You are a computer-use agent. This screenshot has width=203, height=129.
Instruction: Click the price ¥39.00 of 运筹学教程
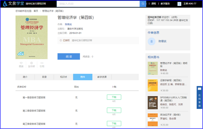164,90
